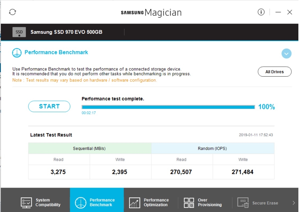Click the Sequential Read result 3,275
Image resolution: width=308 pixels, height=212 pixels.
pyautogui.click(x=58, y=172)
